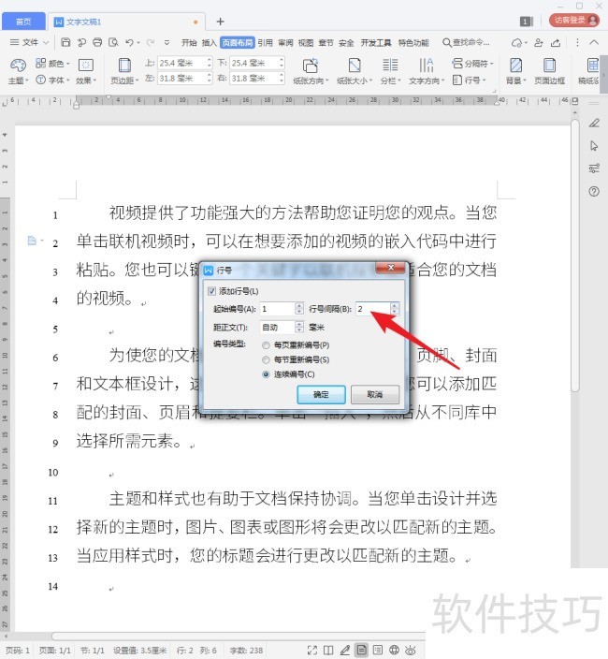Viewport: 608px width, 659px height.
Task: Toggle eye protection mode in status bar
Action: 411,650
